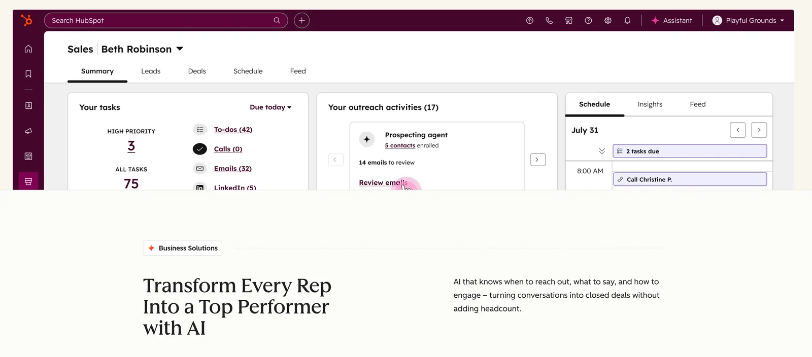The image size is (812, 357).
Task: Open the Settings gear icon
Action: pyautogui.click(x=608, y=21)
